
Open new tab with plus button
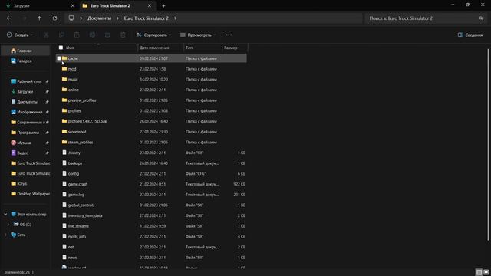point(163,5)
